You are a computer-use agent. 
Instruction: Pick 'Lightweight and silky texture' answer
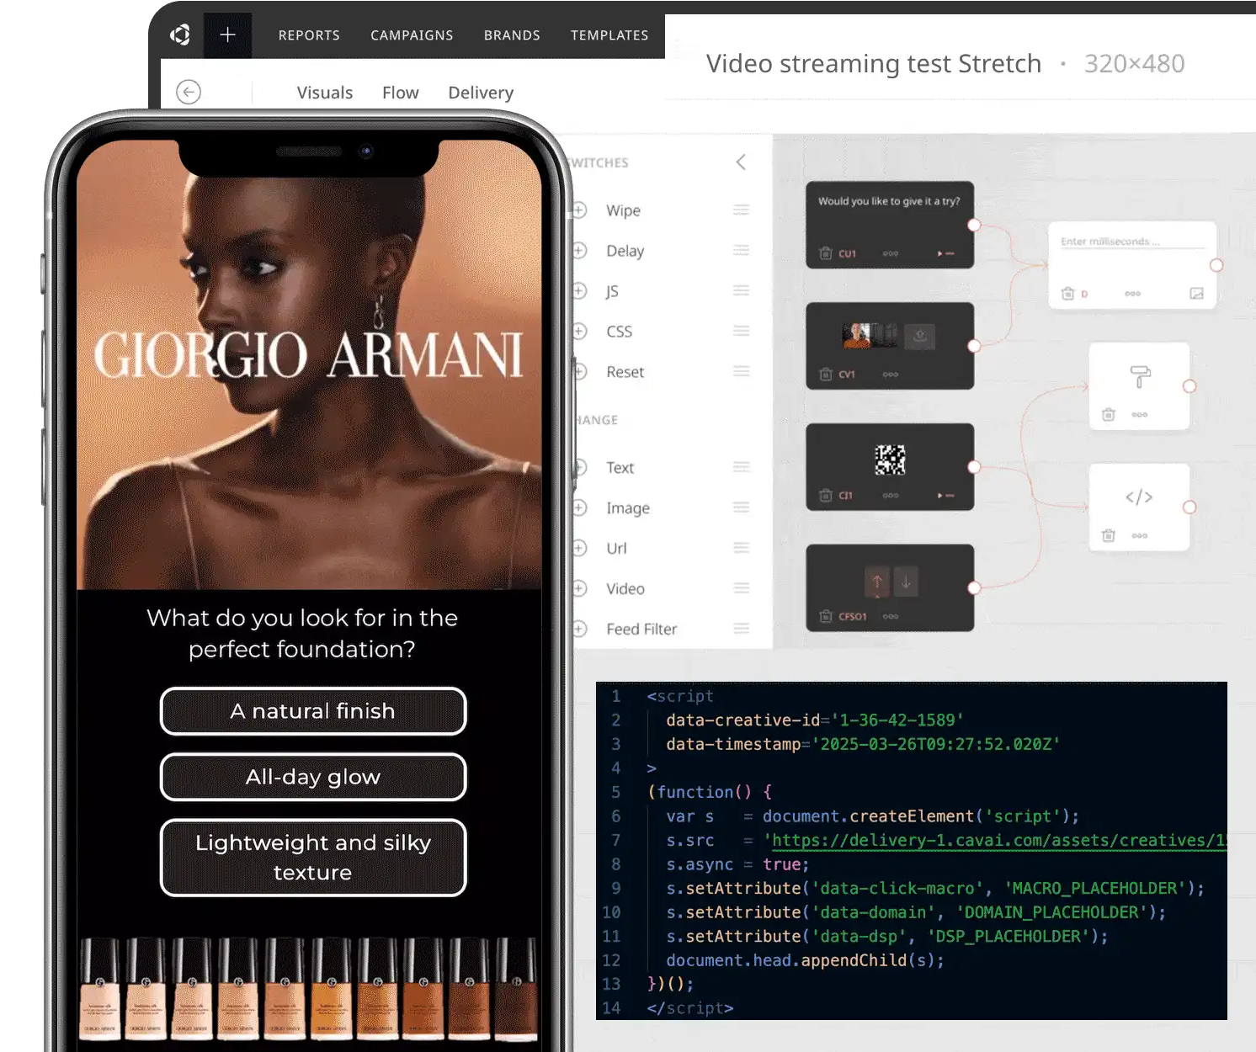click(x=313, y=858)
